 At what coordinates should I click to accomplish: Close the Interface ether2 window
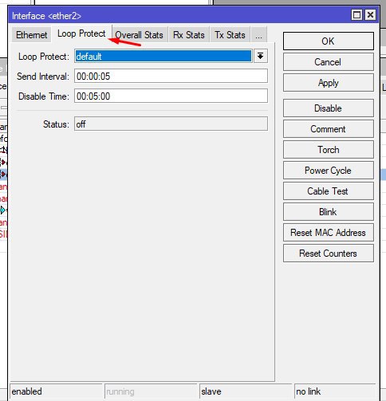(370, 15)
